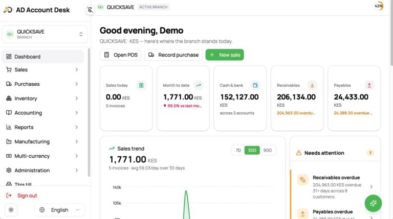The height and width of the screenshot is (219, 393).
Task: Go to Dashboard in the sidebar
Action: click(x=42, y=57)
